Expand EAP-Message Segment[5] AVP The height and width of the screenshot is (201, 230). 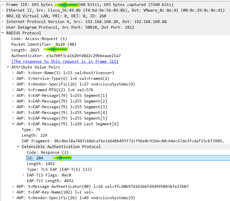(13, 118)
